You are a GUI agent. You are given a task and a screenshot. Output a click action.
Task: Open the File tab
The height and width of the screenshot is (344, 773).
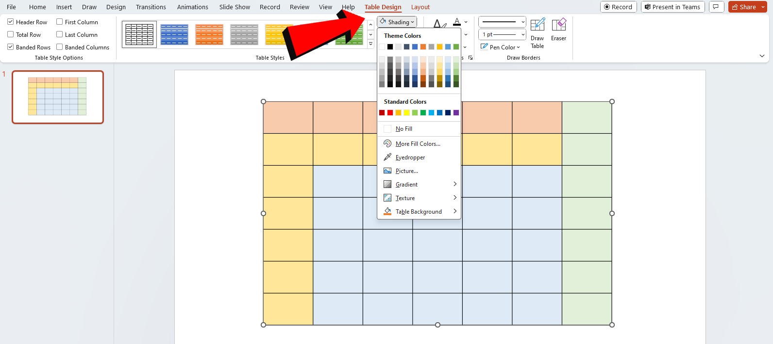(x=11, y=7)
